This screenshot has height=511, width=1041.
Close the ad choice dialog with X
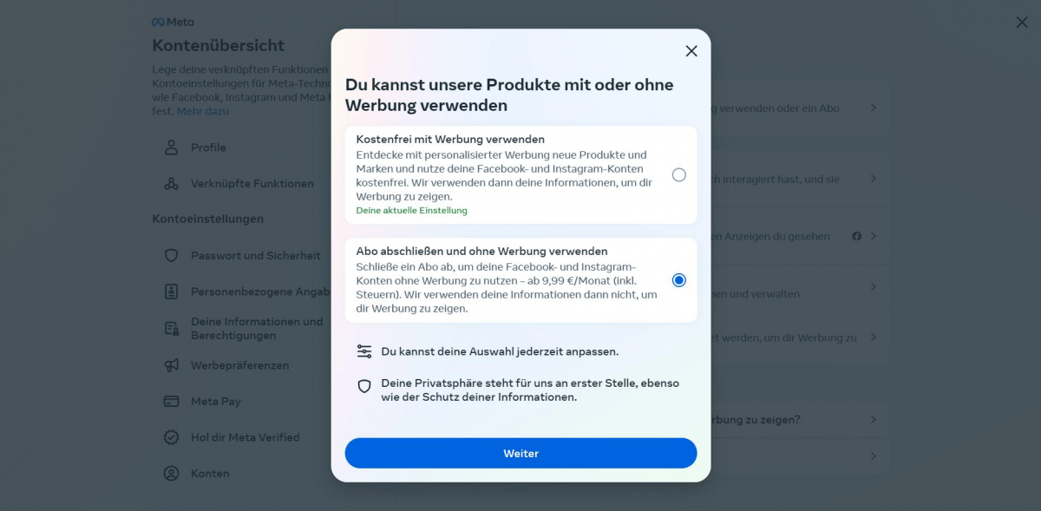point(691,51)
